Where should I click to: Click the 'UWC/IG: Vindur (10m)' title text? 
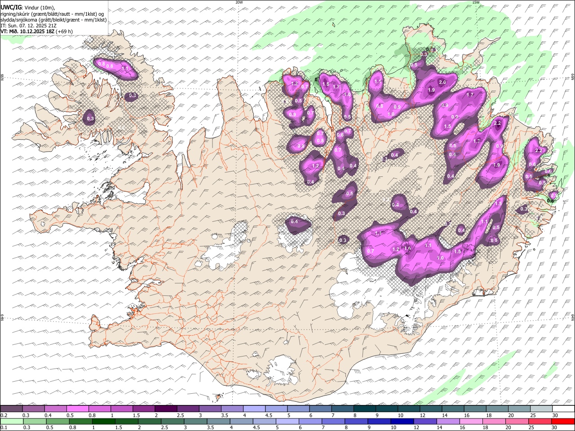point(27,7)
